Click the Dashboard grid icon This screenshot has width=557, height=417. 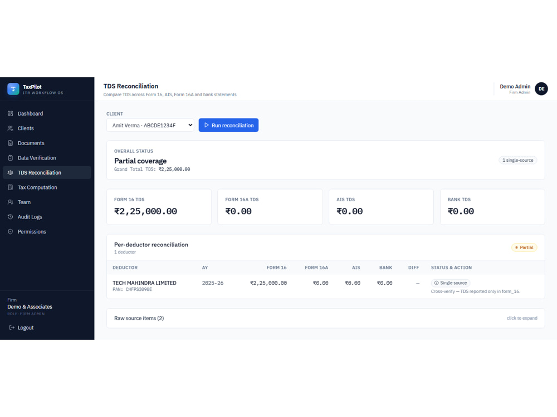pos(10,113)
